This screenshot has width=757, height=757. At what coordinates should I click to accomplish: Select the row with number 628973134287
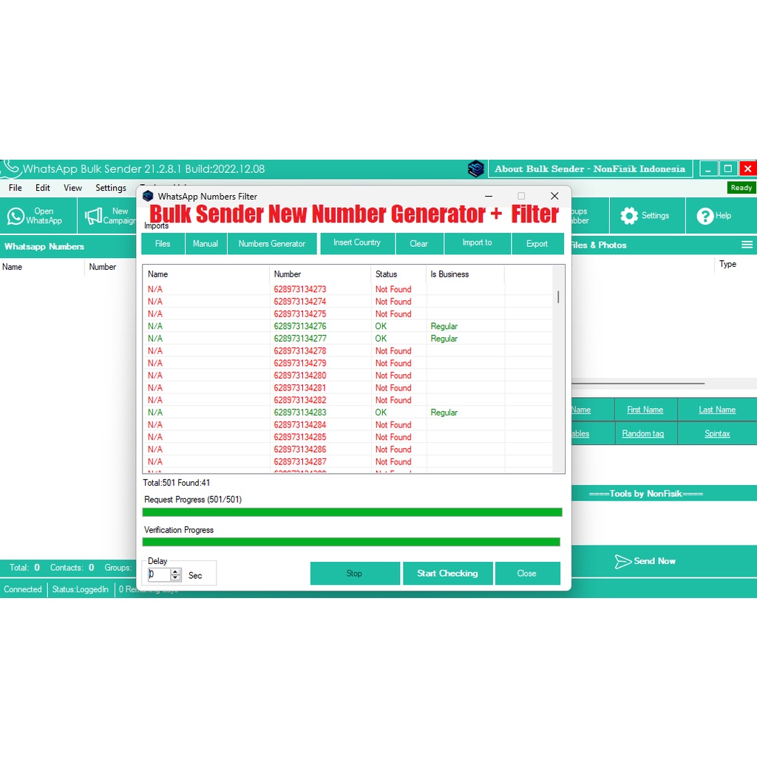coord(349,461)
